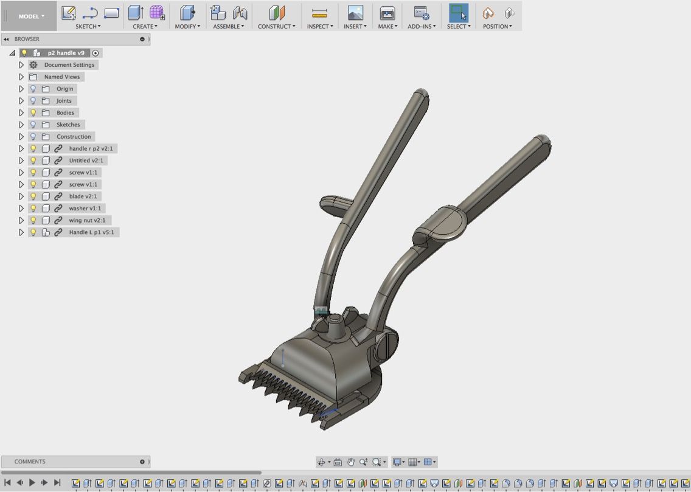This screenshot has height=492, width=691.
Task: Activate the Pan hand tool
Action: pyautogui.click(x=351, y=462)
